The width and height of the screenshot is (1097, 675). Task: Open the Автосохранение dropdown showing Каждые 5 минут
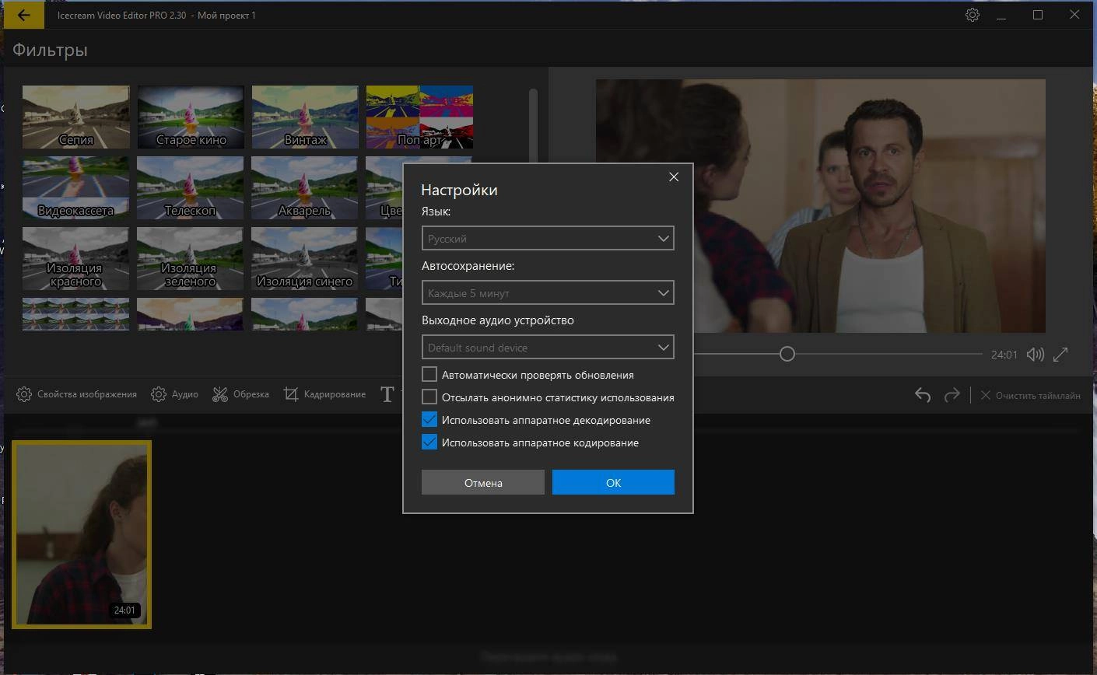coord(548,292)
